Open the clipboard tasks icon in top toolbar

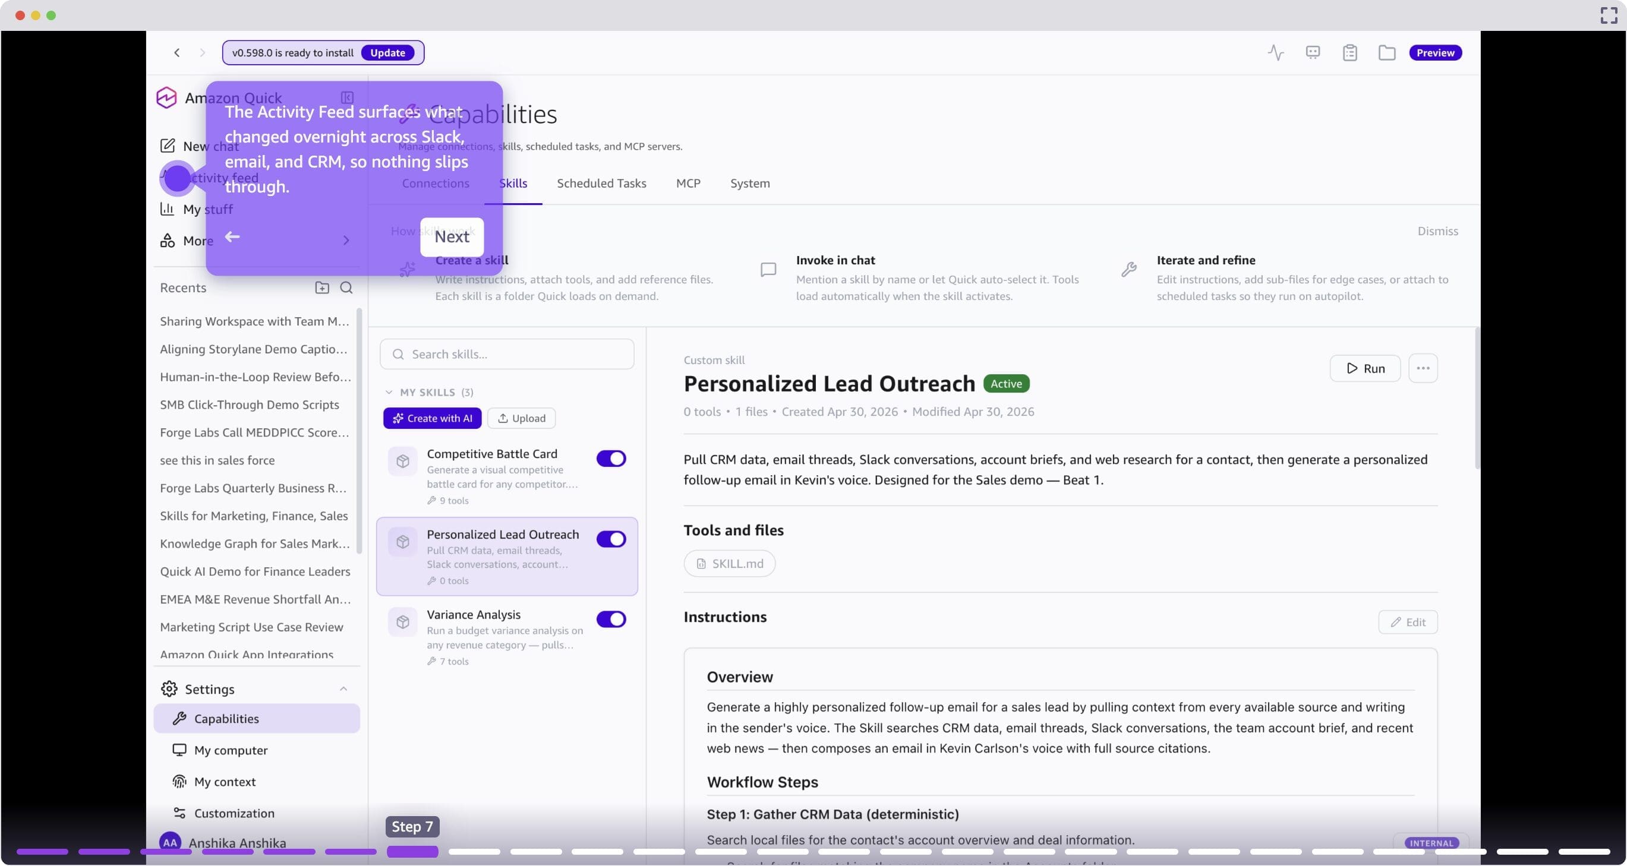point(1349,52)
